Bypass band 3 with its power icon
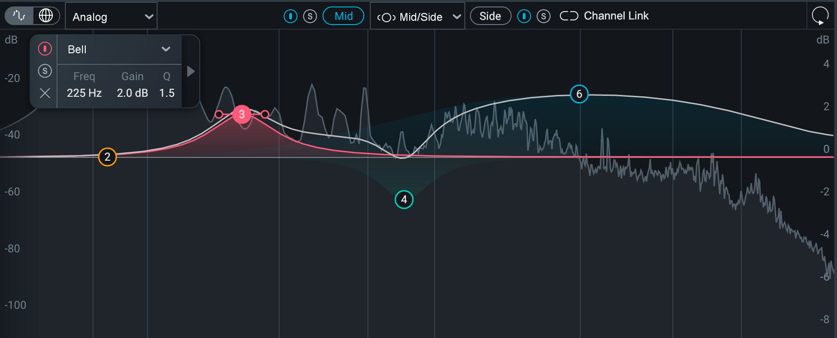The image size is (837, 338). point(45,49)
